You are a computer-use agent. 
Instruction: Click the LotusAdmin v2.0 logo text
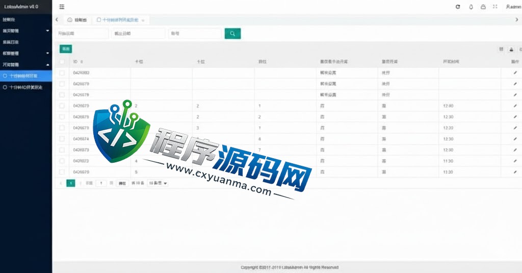pyautogui.click(x=21, y=7)
